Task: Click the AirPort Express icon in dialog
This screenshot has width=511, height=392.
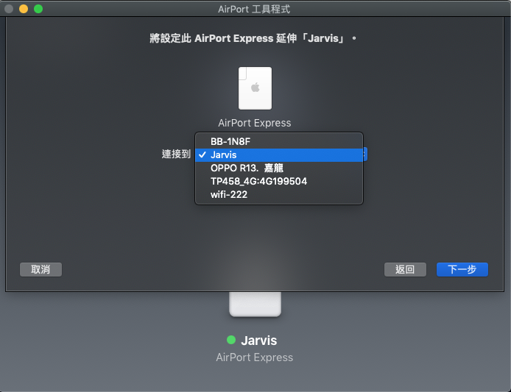Action: 255,88
